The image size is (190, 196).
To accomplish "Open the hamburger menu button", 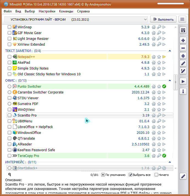I will click(182, 19).
